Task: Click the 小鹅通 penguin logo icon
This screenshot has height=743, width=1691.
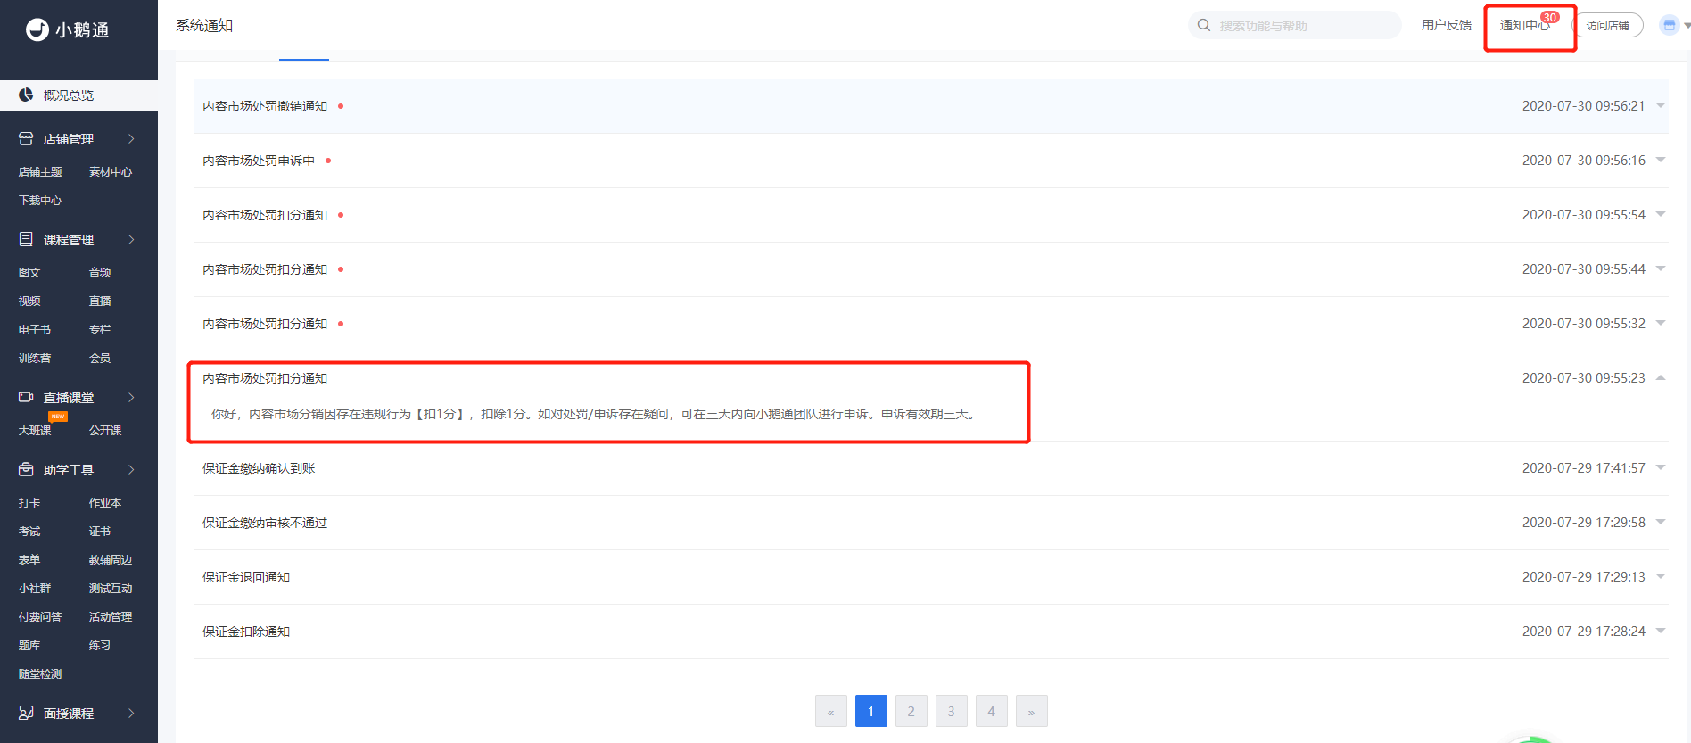Action: pyautogui.click(x=37, y=29)
